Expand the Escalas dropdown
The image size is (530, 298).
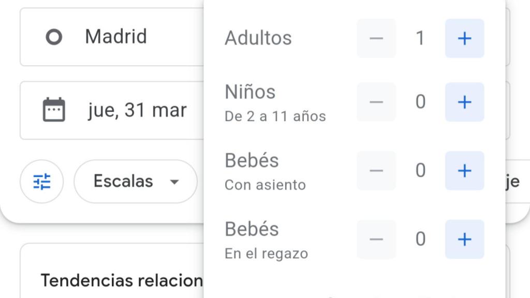pyautogui.click(x=136, y=182)
